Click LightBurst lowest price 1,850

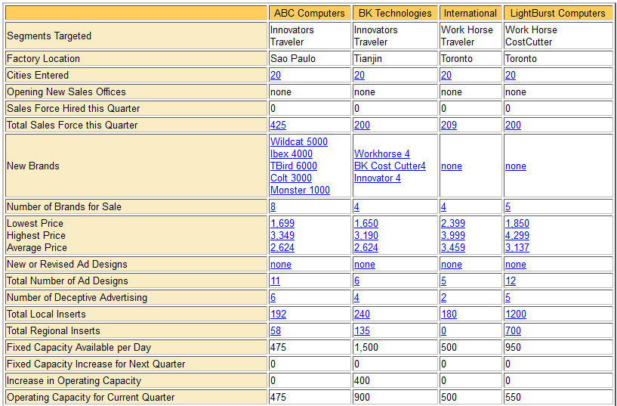pos(517,223)
